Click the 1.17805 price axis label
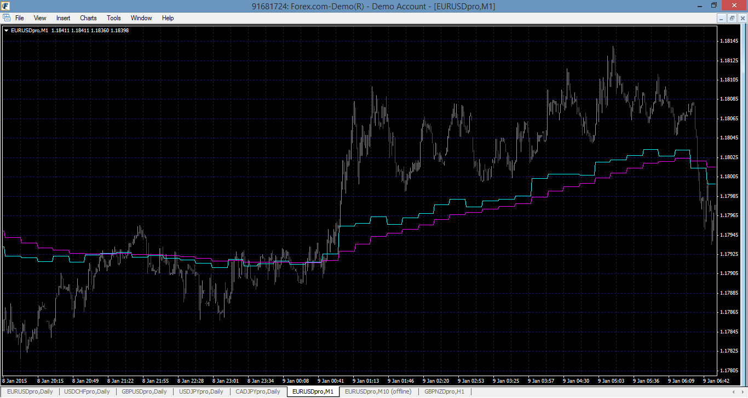 pos(728,371)
